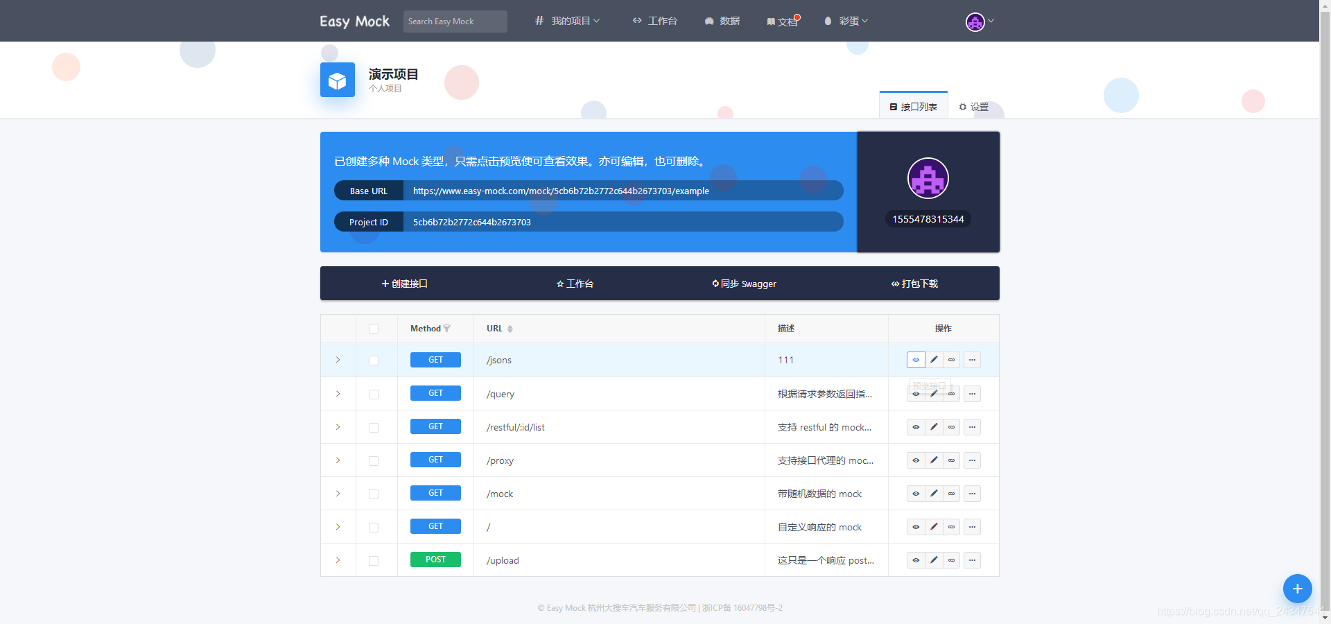
Task: Preview the /restful/:id/list interface
Action: pos(916,427)
